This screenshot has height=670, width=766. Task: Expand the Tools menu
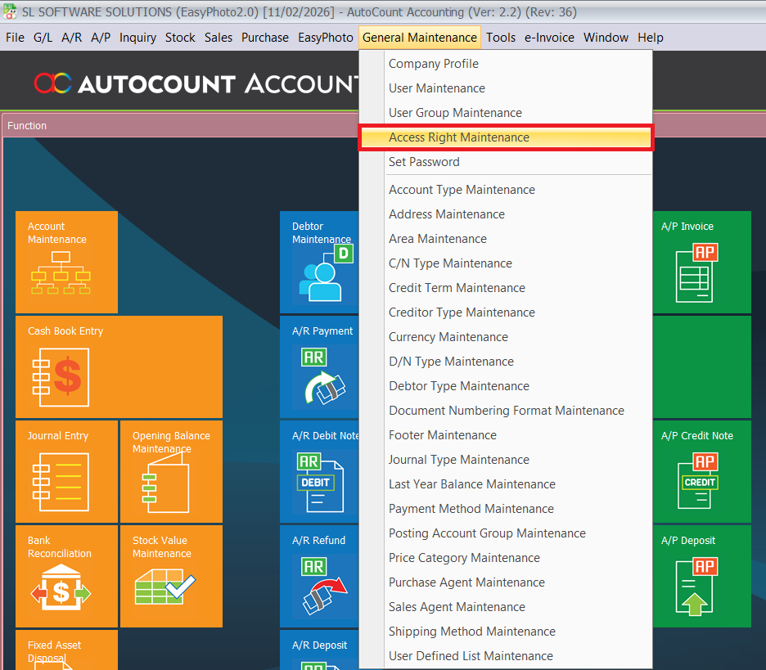pyautogui.click(x=501, y=38)
